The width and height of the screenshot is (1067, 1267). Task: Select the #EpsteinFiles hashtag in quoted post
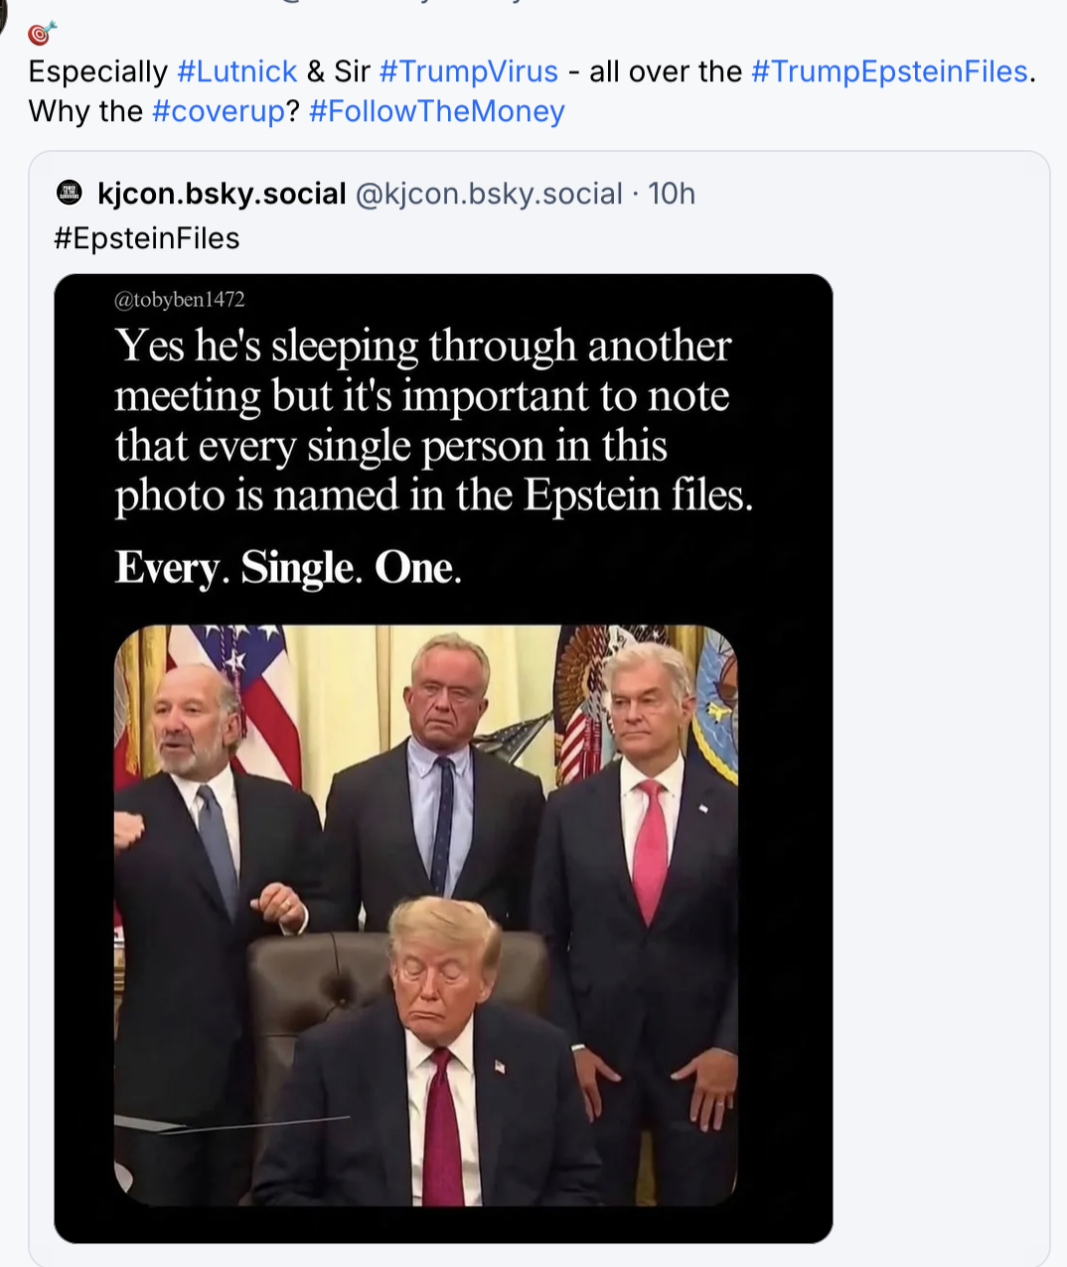146,238
